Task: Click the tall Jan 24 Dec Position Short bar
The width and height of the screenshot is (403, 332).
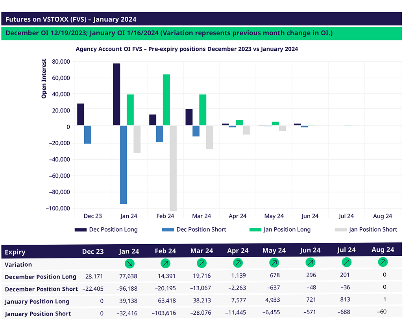Action: [124, 164]
